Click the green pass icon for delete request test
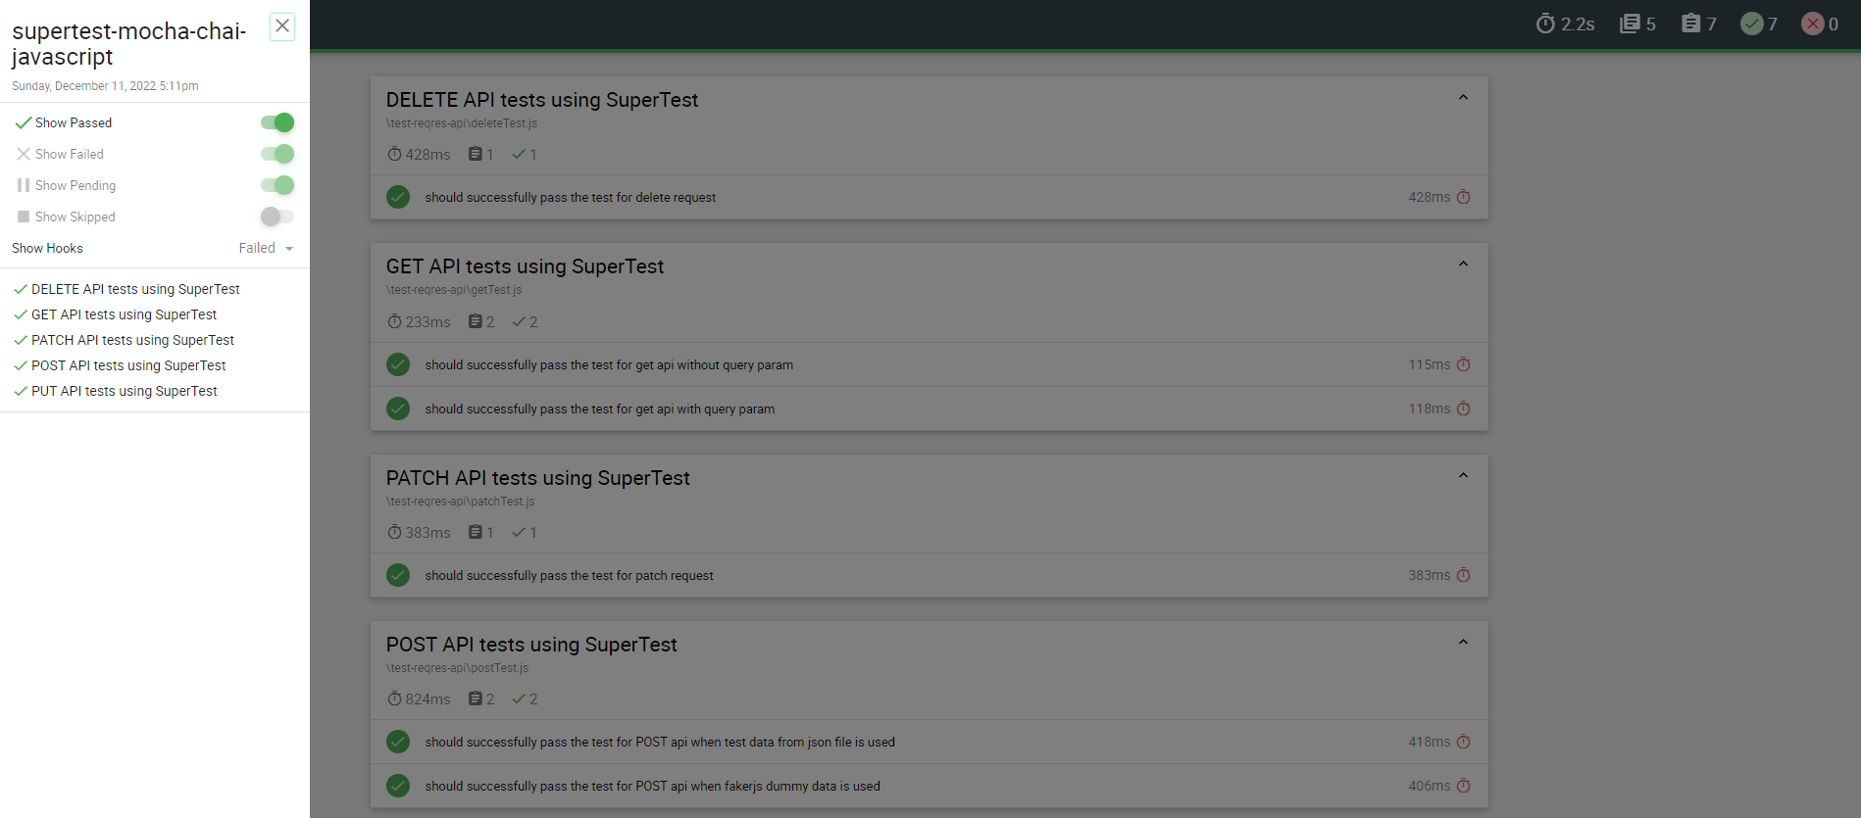The height and width of the screenshot is (818, 1861). coord(398,197)
